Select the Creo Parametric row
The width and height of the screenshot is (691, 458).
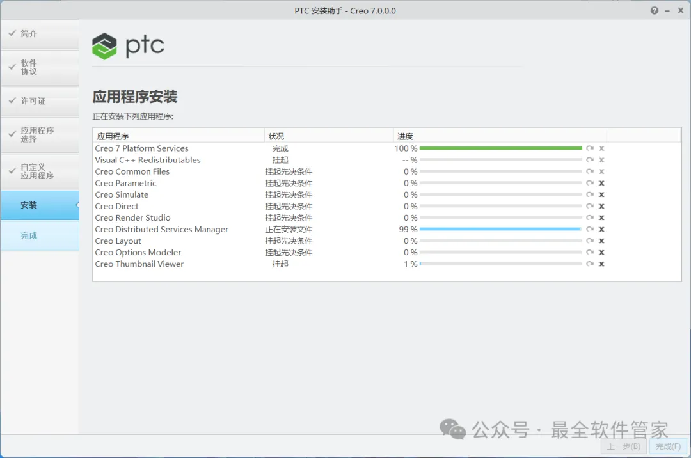tap(387, 183)
